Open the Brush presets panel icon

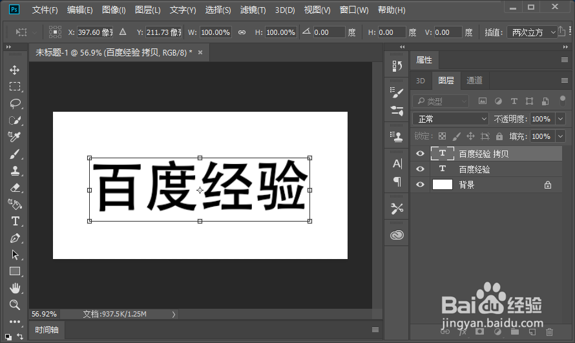(x=397, y=110)
